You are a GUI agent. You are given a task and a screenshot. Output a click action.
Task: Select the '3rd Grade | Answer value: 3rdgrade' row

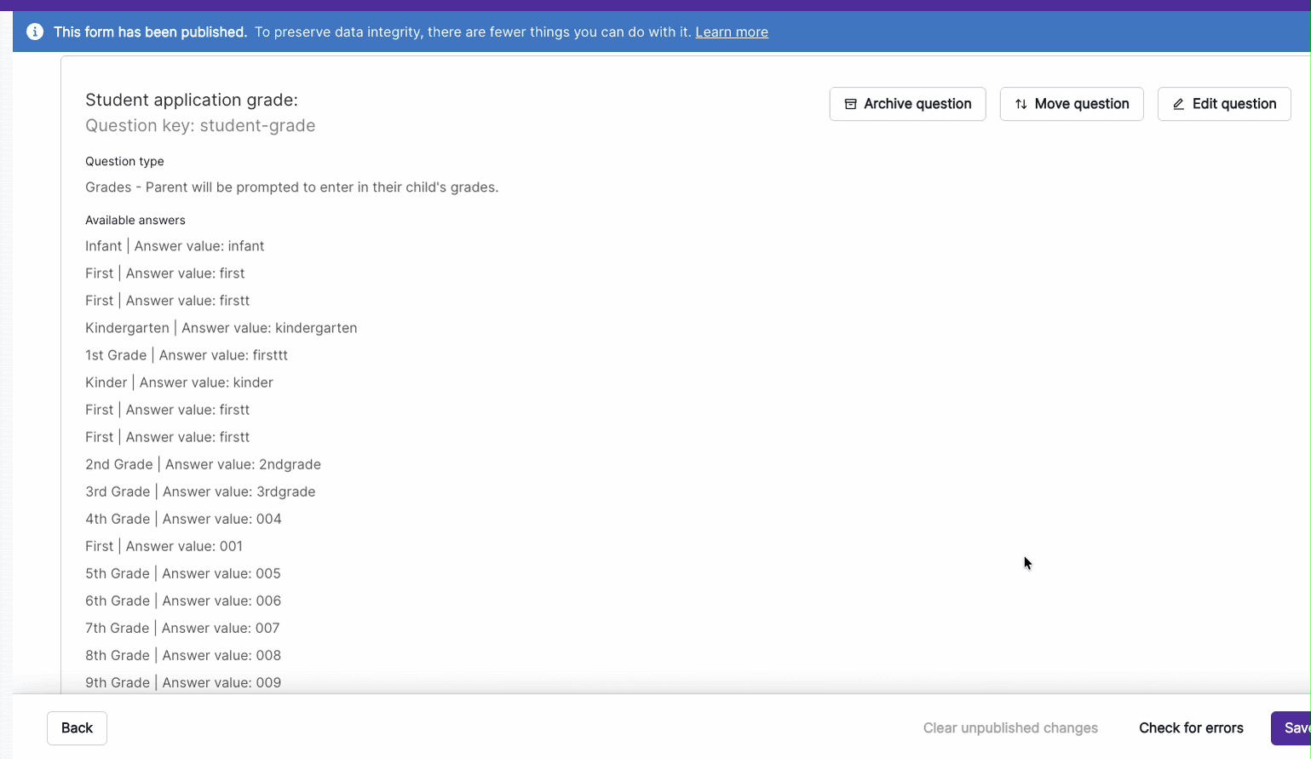click(x=200, y=492)
